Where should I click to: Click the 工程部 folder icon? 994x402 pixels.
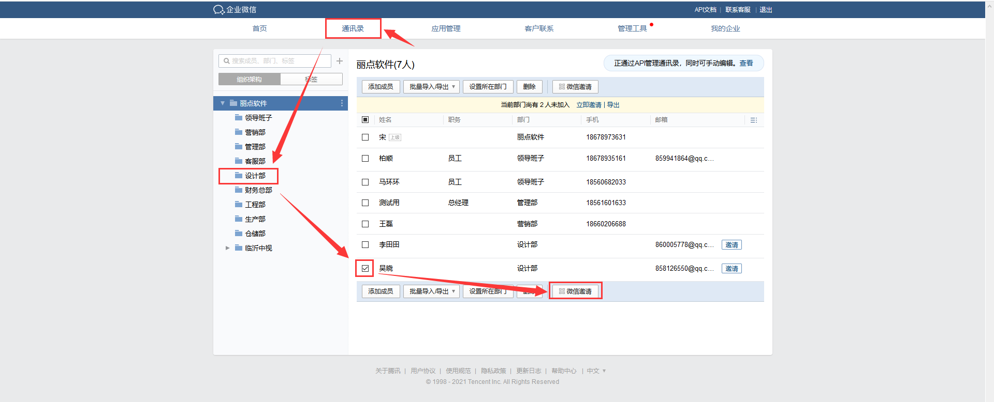[239, 204]
